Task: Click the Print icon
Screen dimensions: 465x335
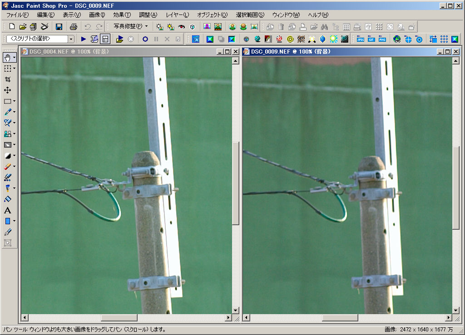Action: (x=74, y=27)
